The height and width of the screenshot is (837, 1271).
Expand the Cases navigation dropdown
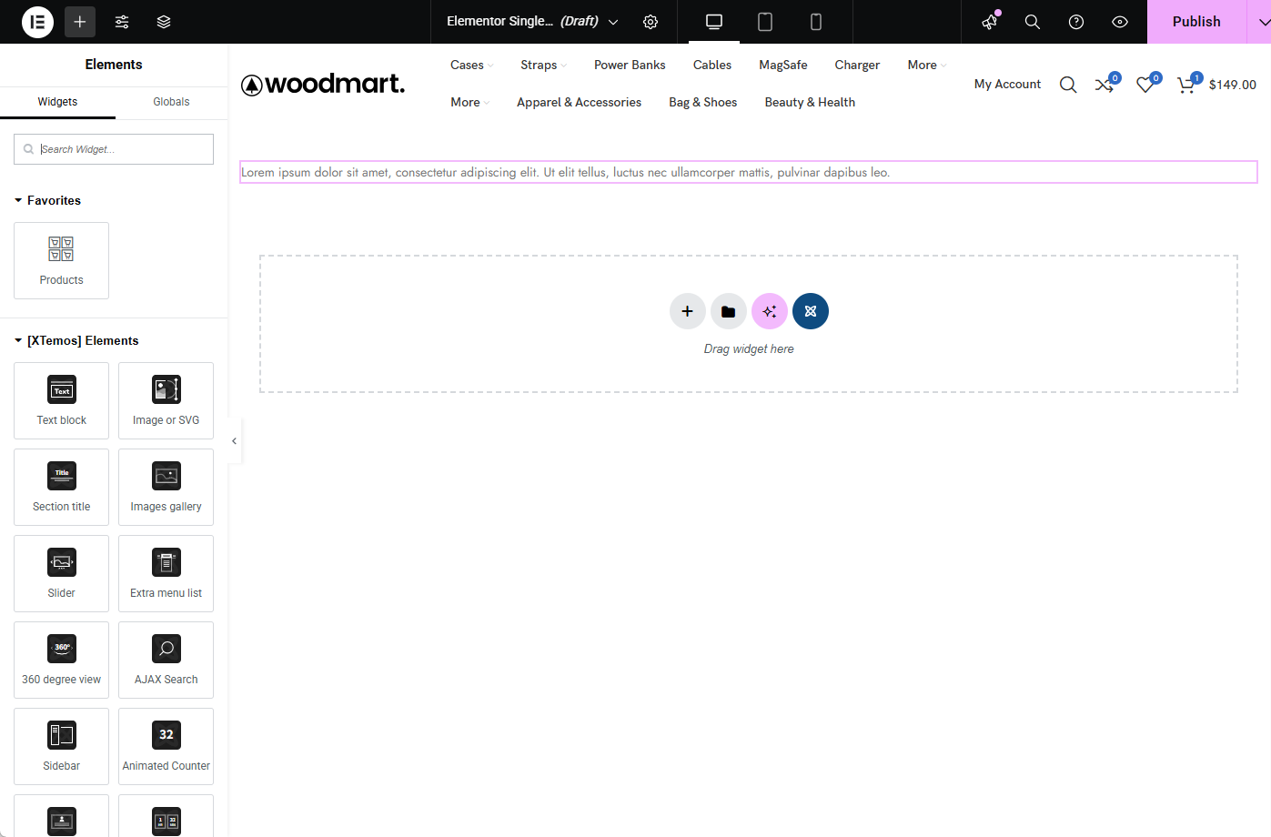click(469, 65)
